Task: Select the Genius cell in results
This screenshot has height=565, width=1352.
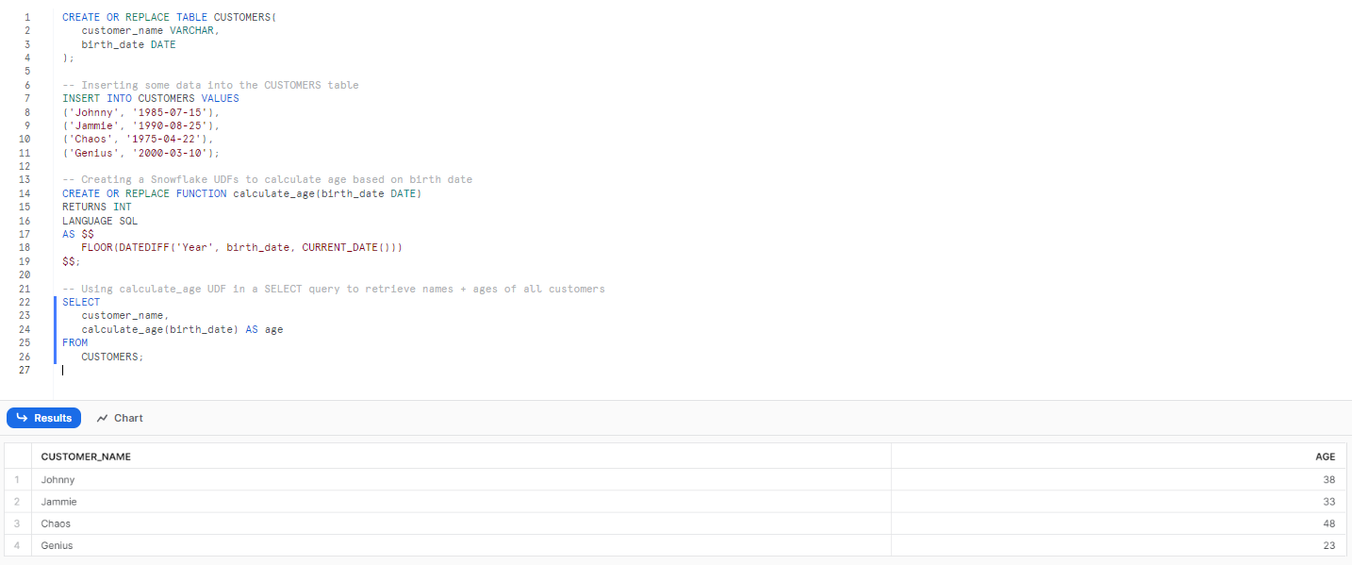Action: tap(57, 545)
